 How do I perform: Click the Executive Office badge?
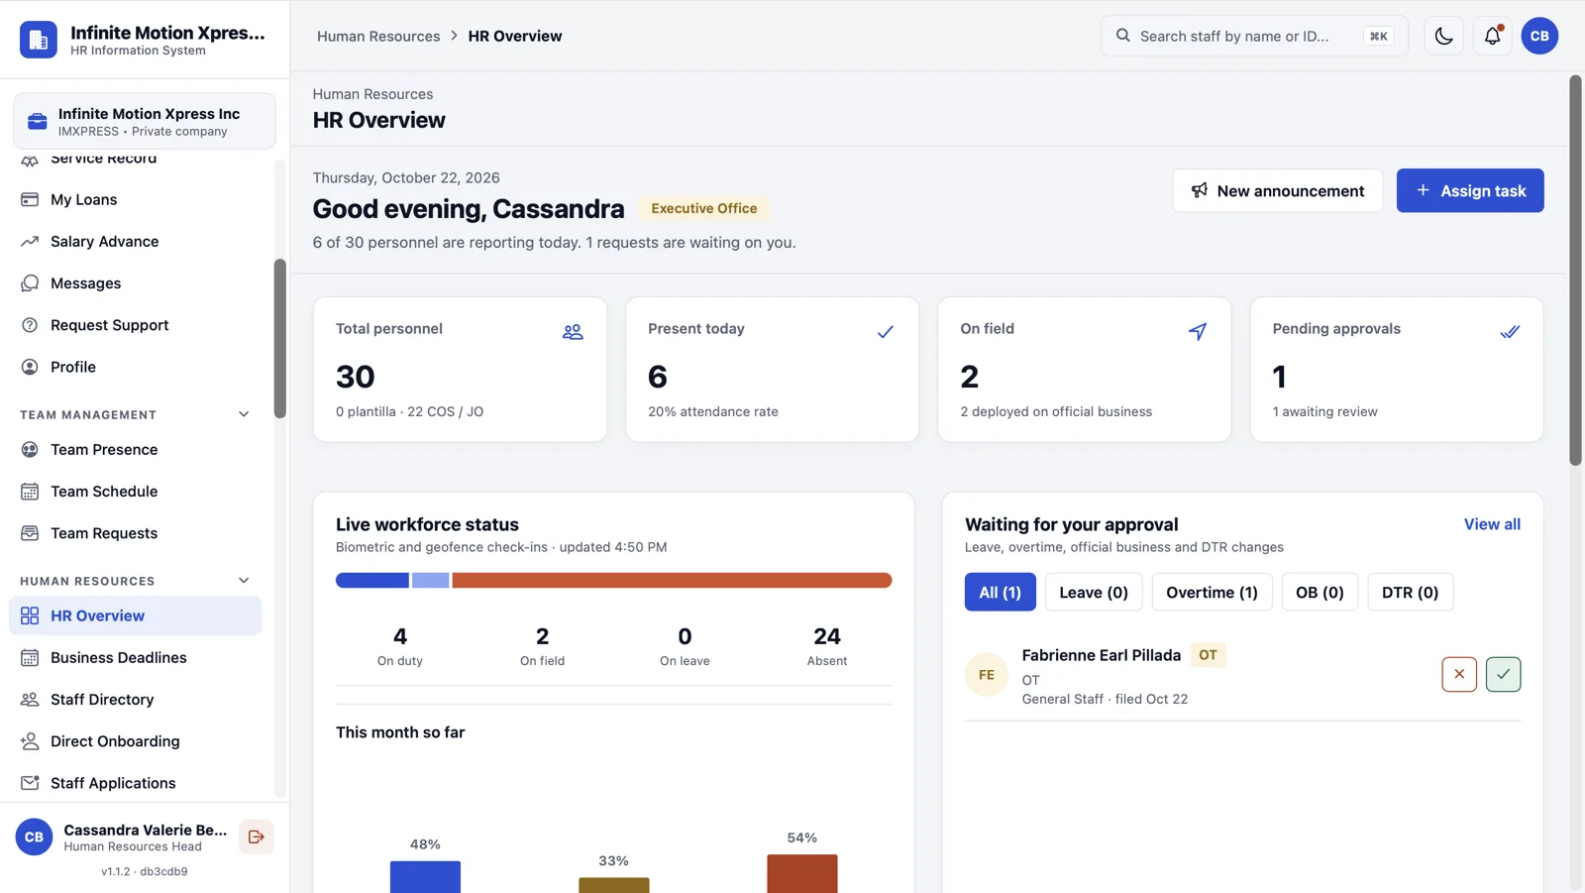[704, 208]
